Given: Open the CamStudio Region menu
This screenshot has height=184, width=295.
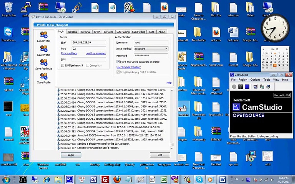Looking at the screenshot, I should pos(243,80).
